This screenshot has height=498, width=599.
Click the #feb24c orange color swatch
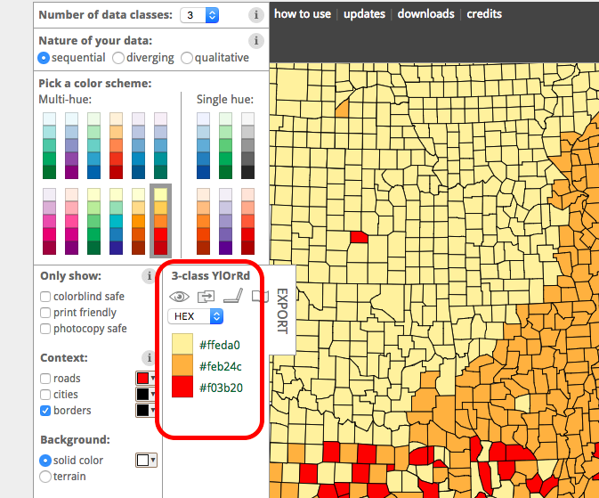[182, 365]
